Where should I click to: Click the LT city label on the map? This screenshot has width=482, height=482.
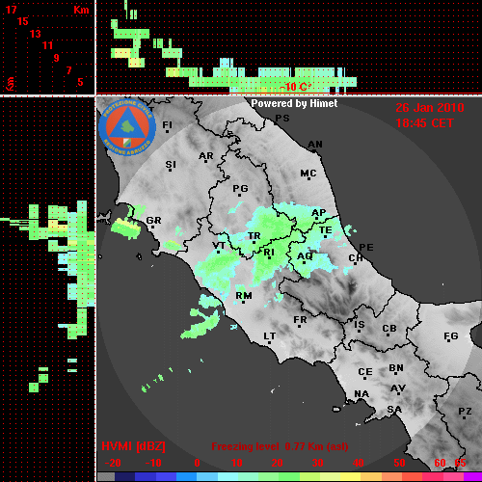270,336
